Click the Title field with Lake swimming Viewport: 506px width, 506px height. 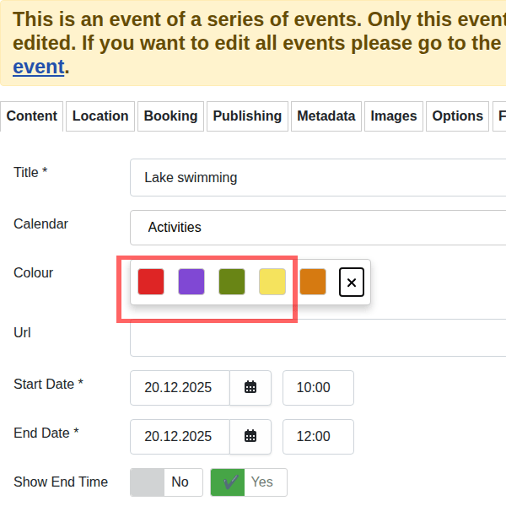pyautogui.click(x=317, y=178)
